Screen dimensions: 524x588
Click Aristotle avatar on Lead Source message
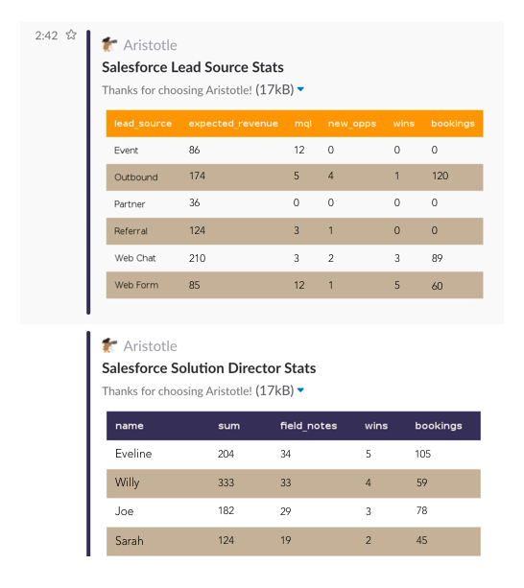[x=109, y=45]
